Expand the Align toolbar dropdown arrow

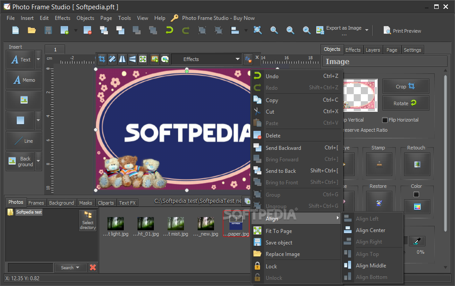pyautogui.click(x=246, y=30)
